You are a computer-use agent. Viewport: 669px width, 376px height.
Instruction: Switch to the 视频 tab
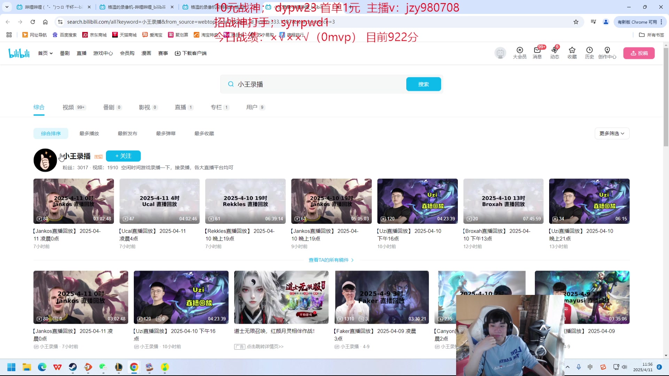pos(74,107)
